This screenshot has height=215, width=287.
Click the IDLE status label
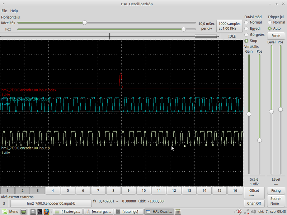pos(232,36)
